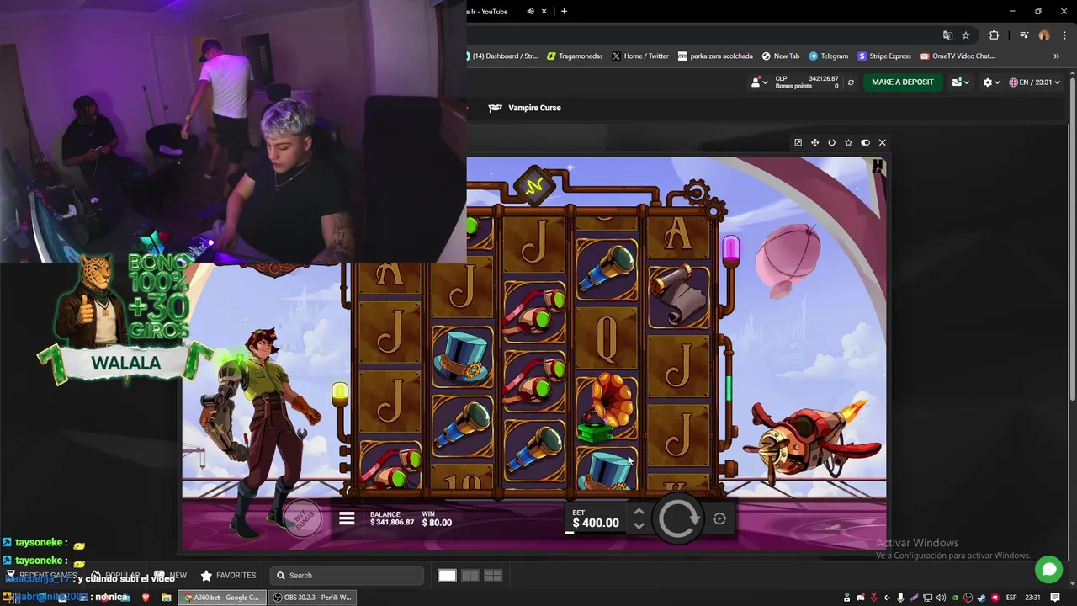
Task: Open the slot game hamburger menu
Action: pos(347,518)
